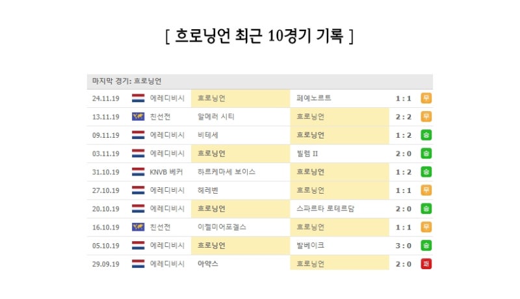
Task: Click the Netherlands flag on 24.11.19 row
Action: (138, 98)
